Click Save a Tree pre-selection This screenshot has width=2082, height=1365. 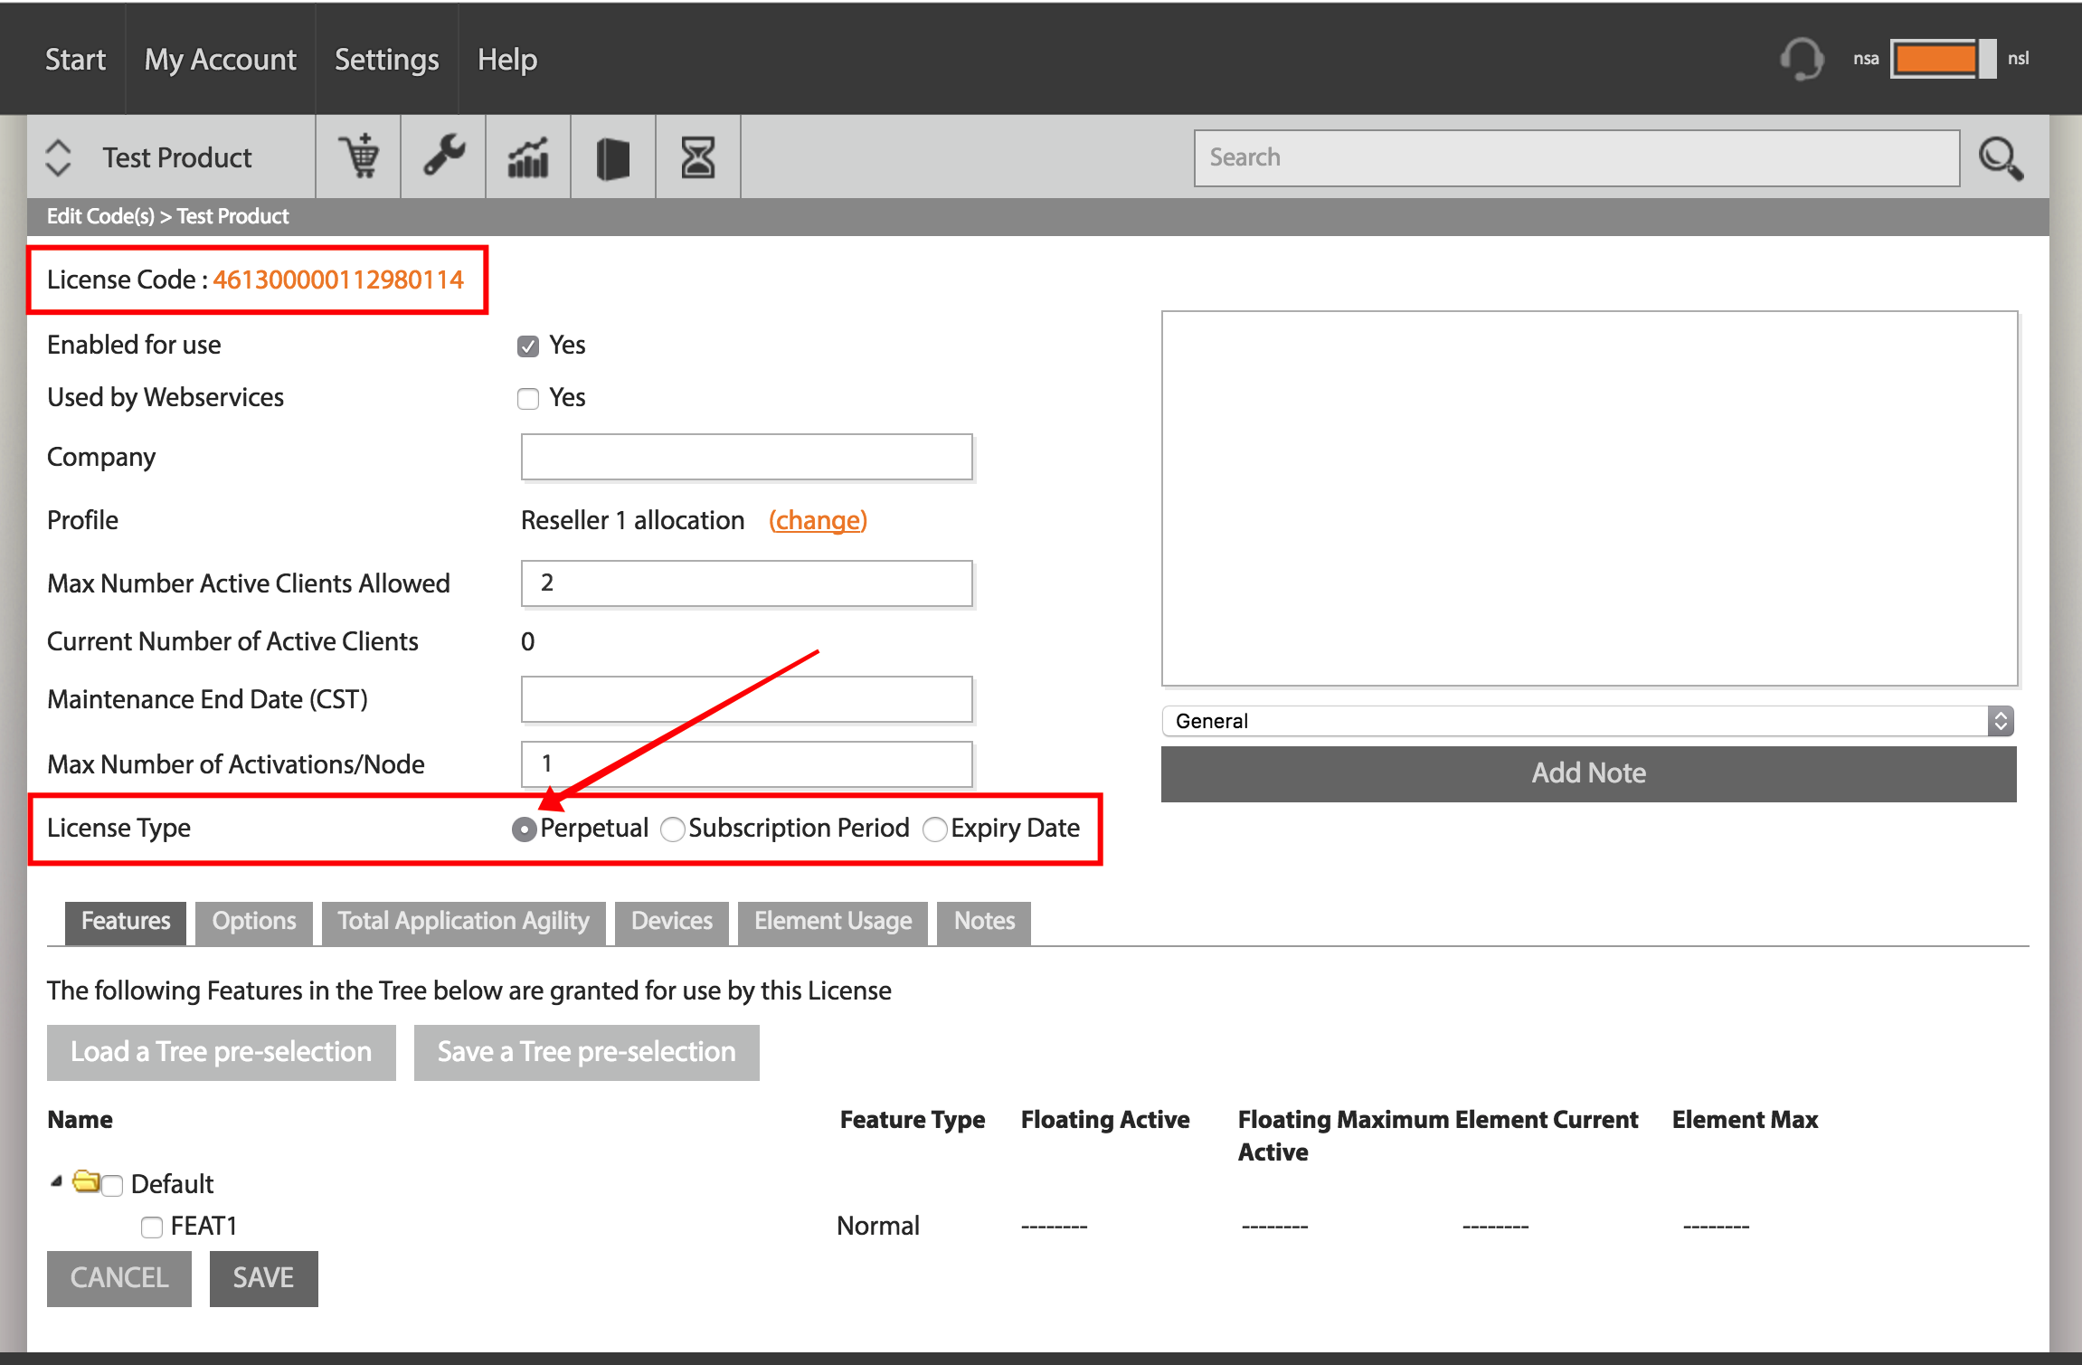click(587, 1052)
